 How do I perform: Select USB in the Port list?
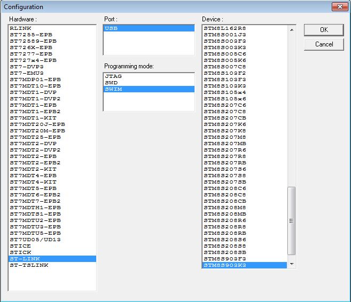[x=111, y=28]
